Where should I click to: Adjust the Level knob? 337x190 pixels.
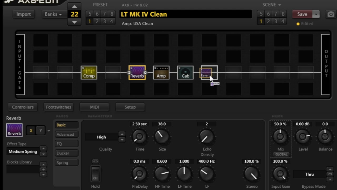point(303,136)
